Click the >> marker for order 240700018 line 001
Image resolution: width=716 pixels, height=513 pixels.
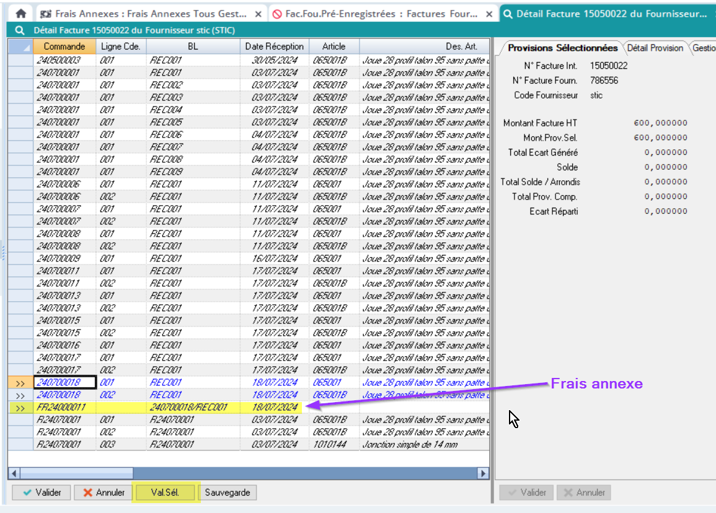[x=20, y=384]
